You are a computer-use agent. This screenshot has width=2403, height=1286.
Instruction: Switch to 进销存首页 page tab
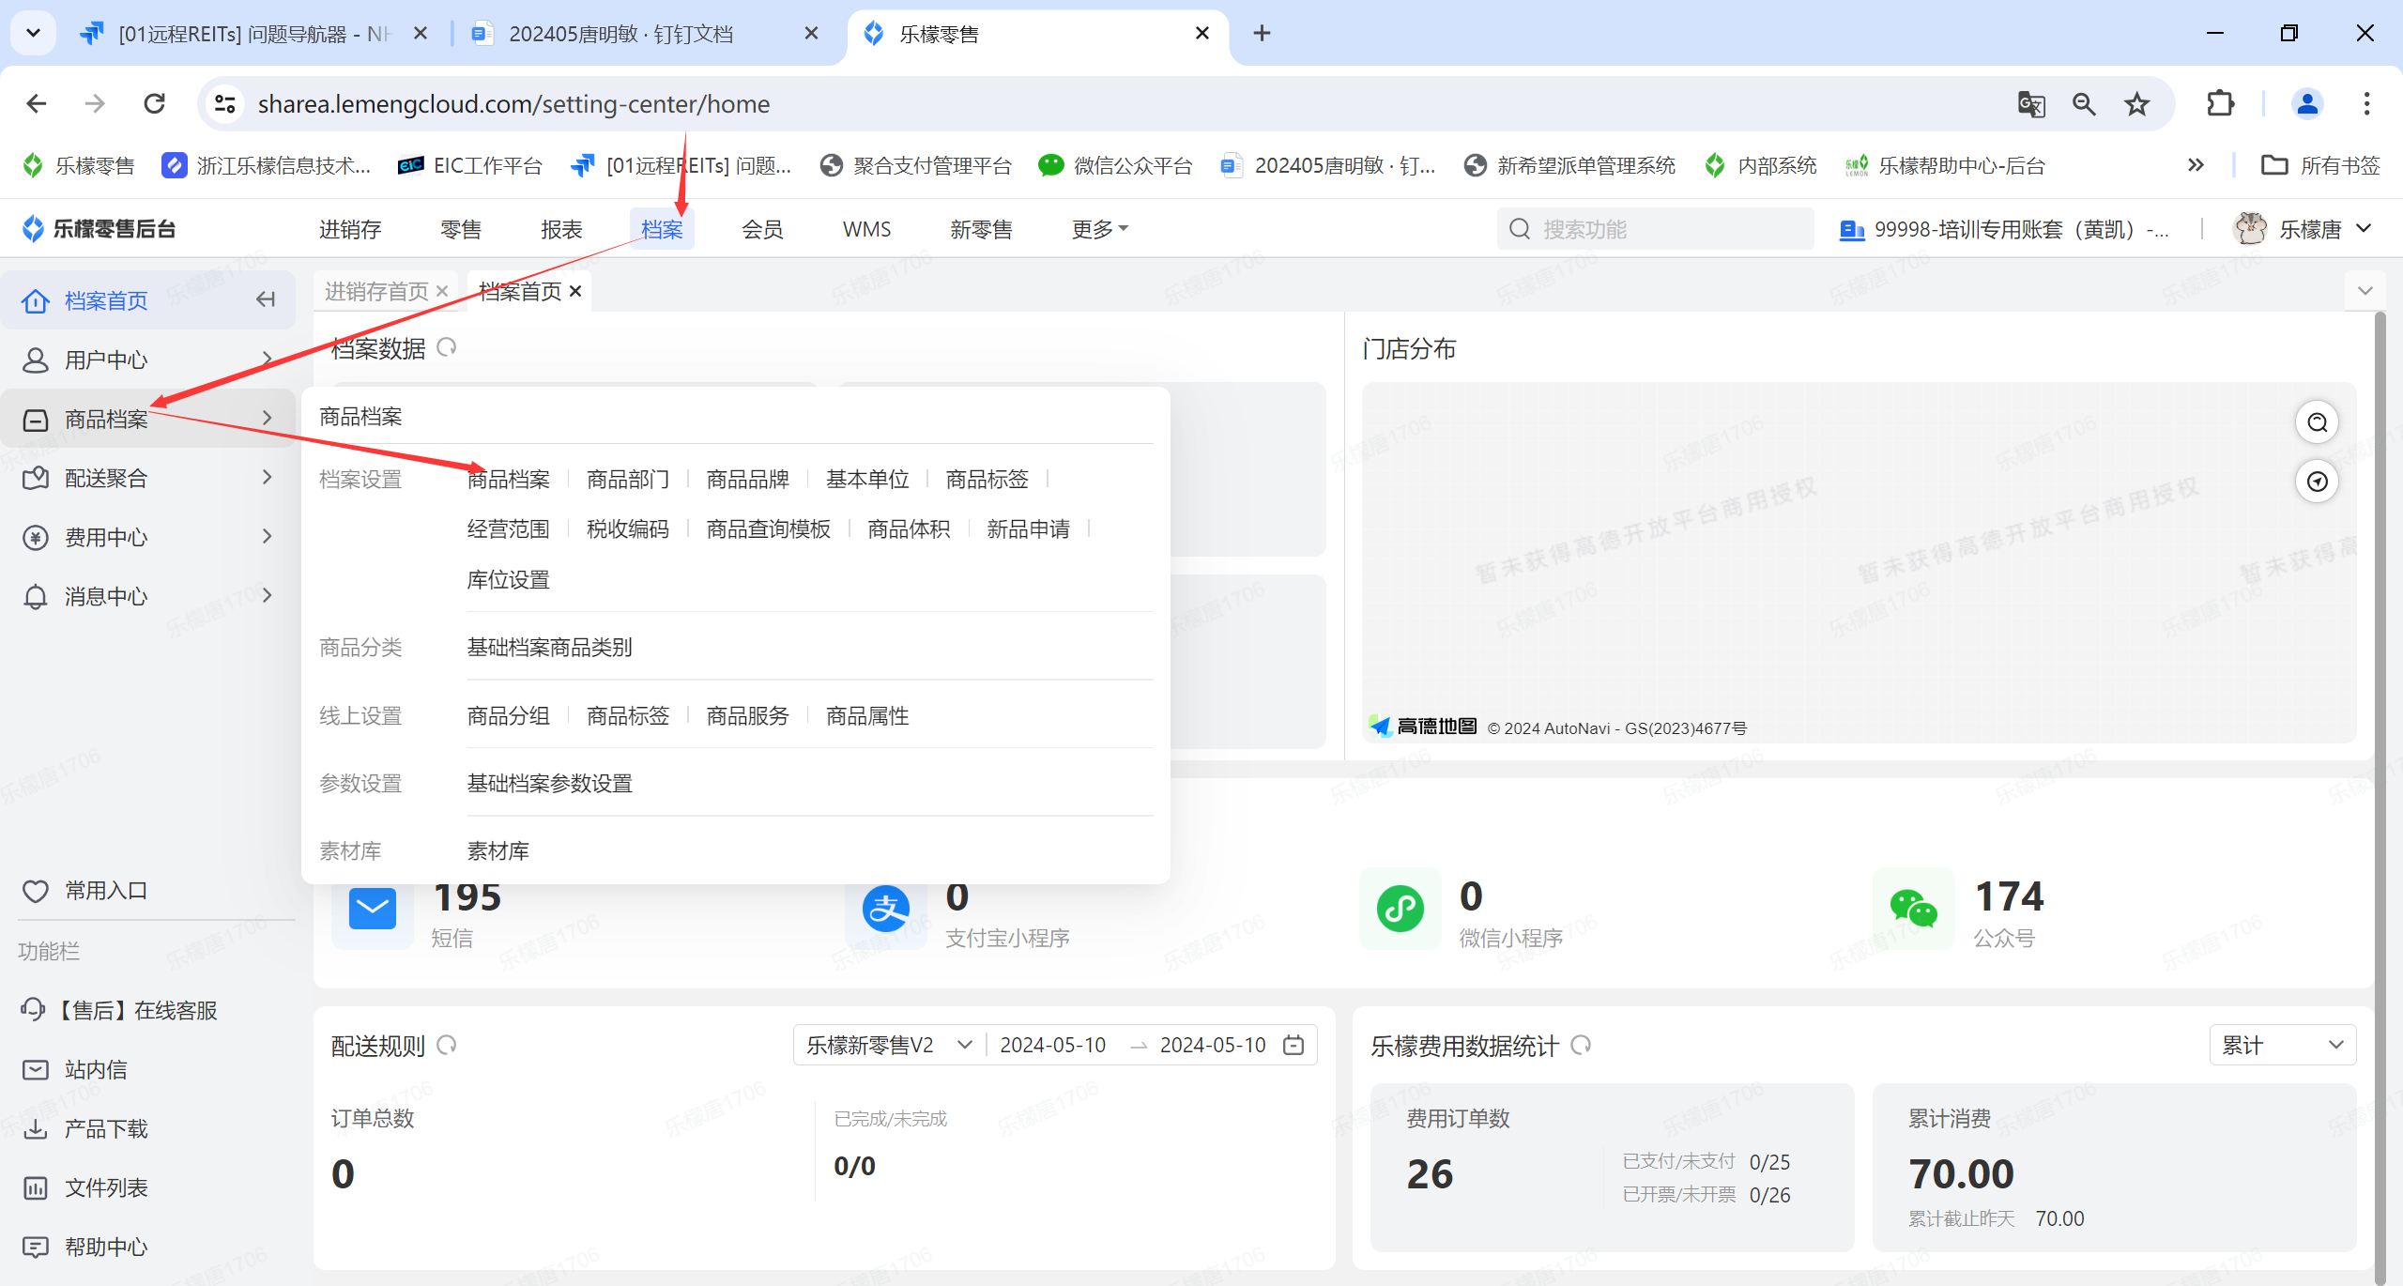[x=375, y=291]
